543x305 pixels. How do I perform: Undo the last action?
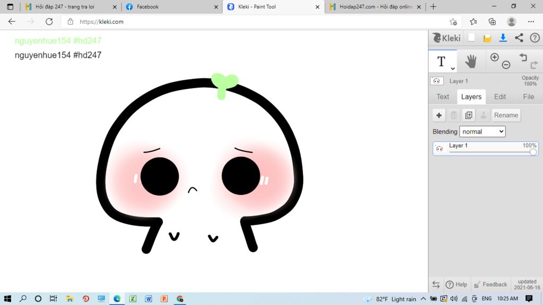pyautogui.click(x=523, y=57)
